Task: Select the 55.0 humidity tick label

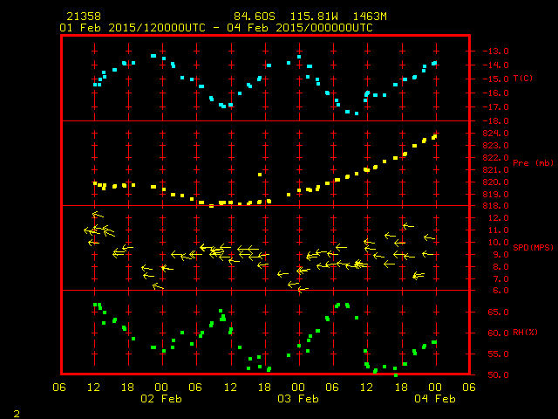Action: (x=498, y=354)
